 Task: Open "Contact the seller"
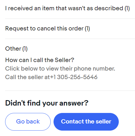pos(86,122)
